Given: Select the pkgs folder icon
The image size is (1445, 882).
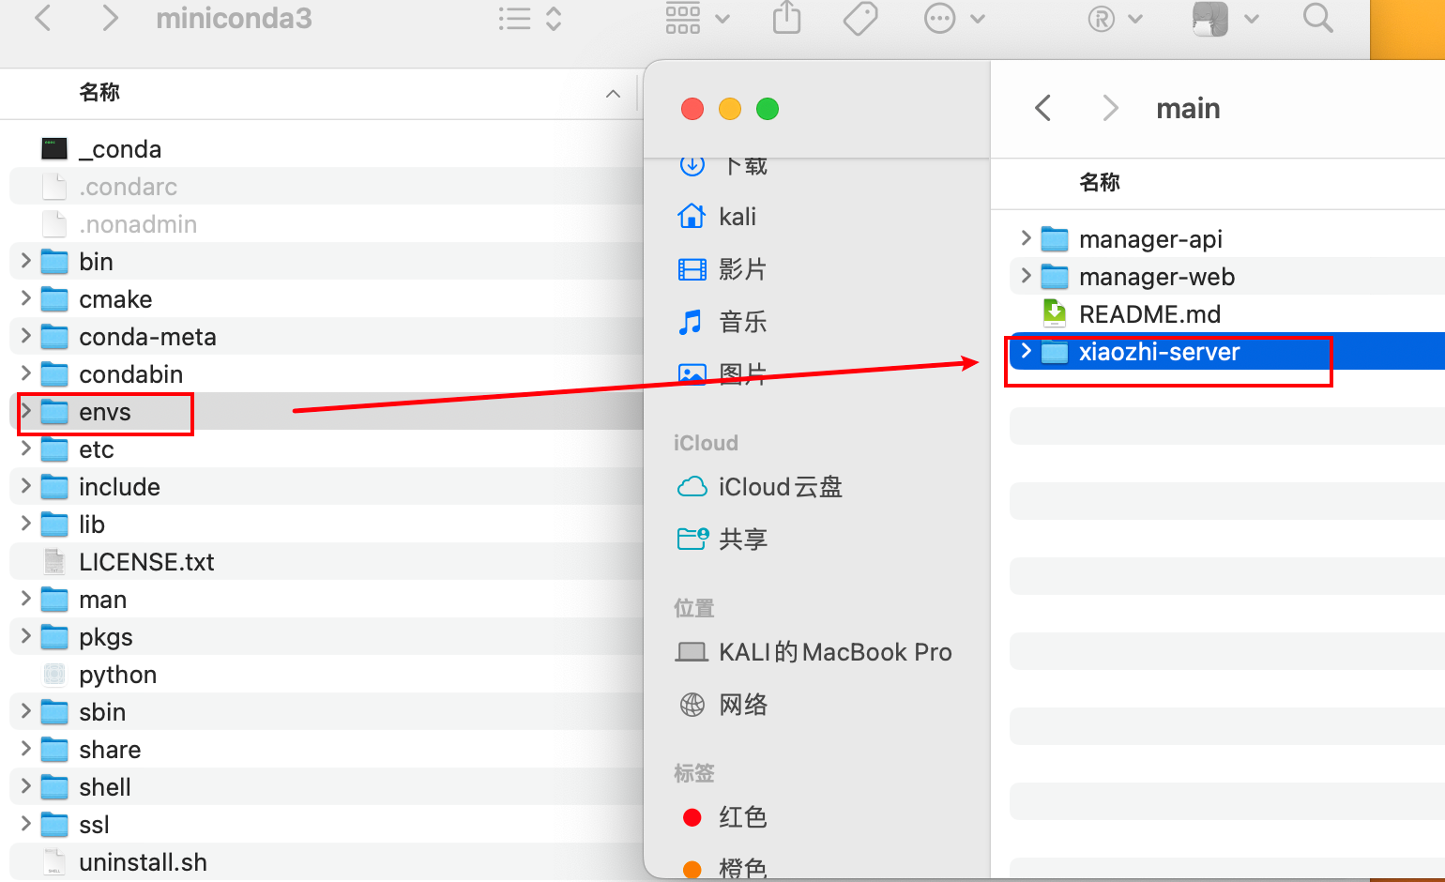Looking at the screenshot, I should click(x=54, y=637).
